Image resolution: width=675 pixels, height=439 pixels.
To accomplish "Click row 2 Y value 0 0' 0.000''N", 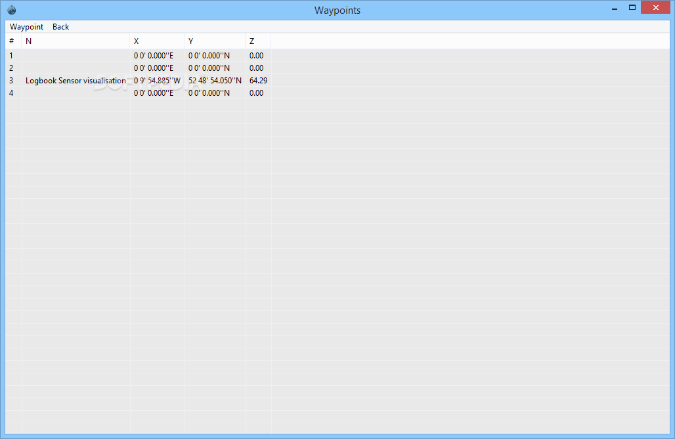I will pos(209,68).
